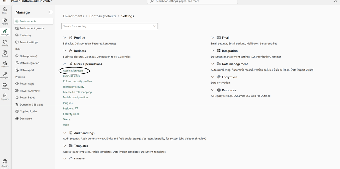Click the Integration Windows logo icon

click(x=218, y=51)
